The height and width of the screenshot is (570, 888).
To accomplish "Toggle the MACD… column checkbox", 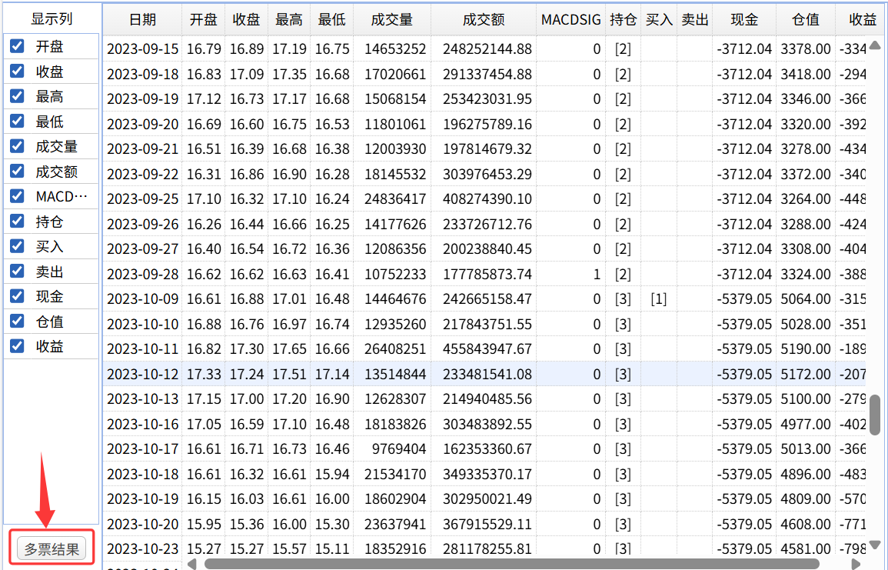I will 17,196.
